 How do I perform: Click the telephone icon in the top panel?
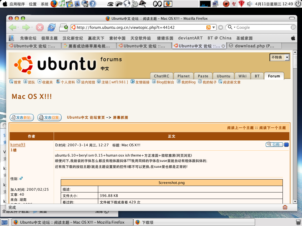(110, 4)
